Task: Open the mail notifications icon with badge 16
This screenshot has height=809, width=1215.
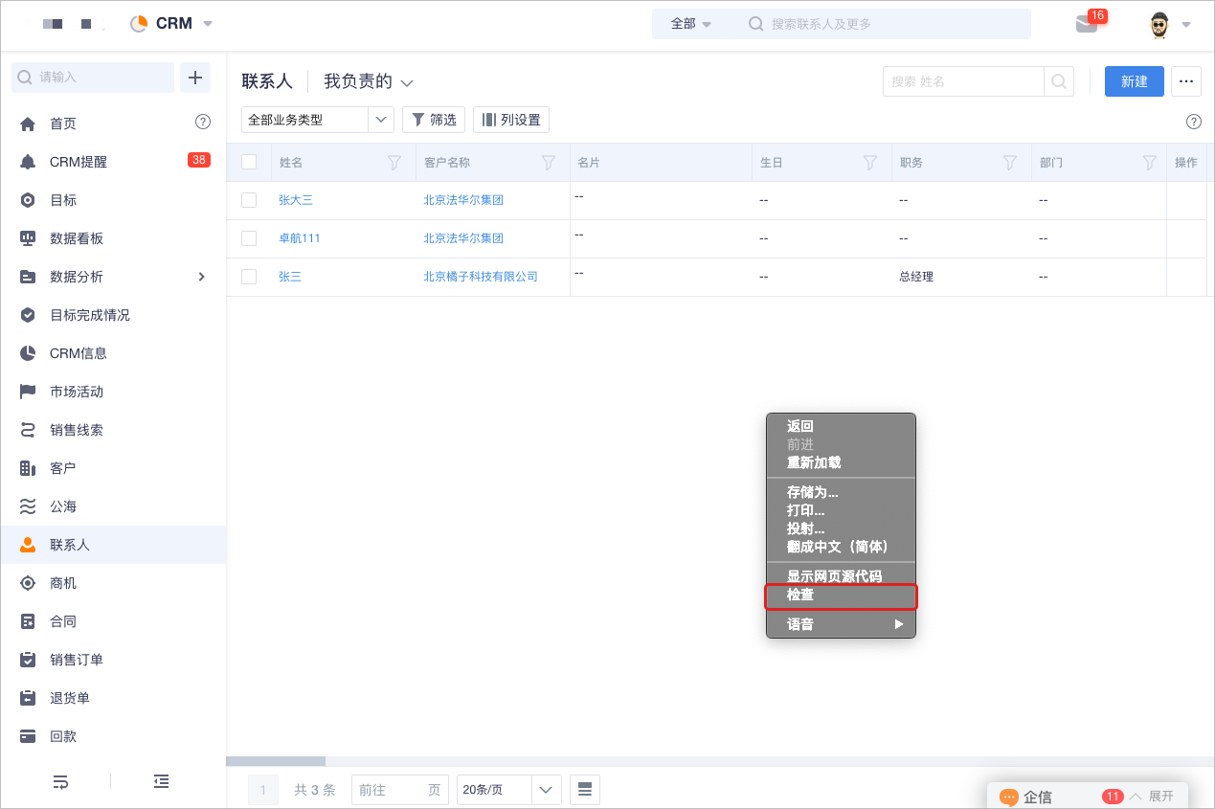Action: click(1087, 24)
